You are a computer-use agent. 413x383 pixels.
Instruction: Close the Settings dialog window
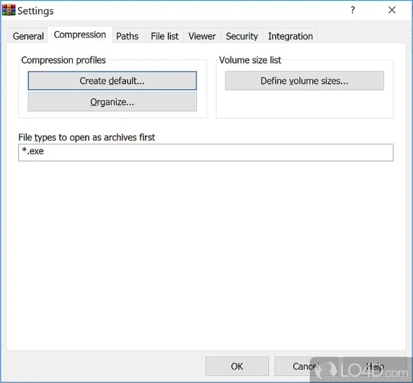point(392,10)
